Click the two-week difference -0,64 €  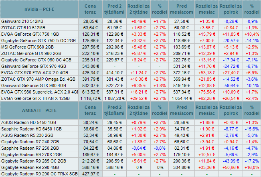pyautogui.click(x=138, y=148)
